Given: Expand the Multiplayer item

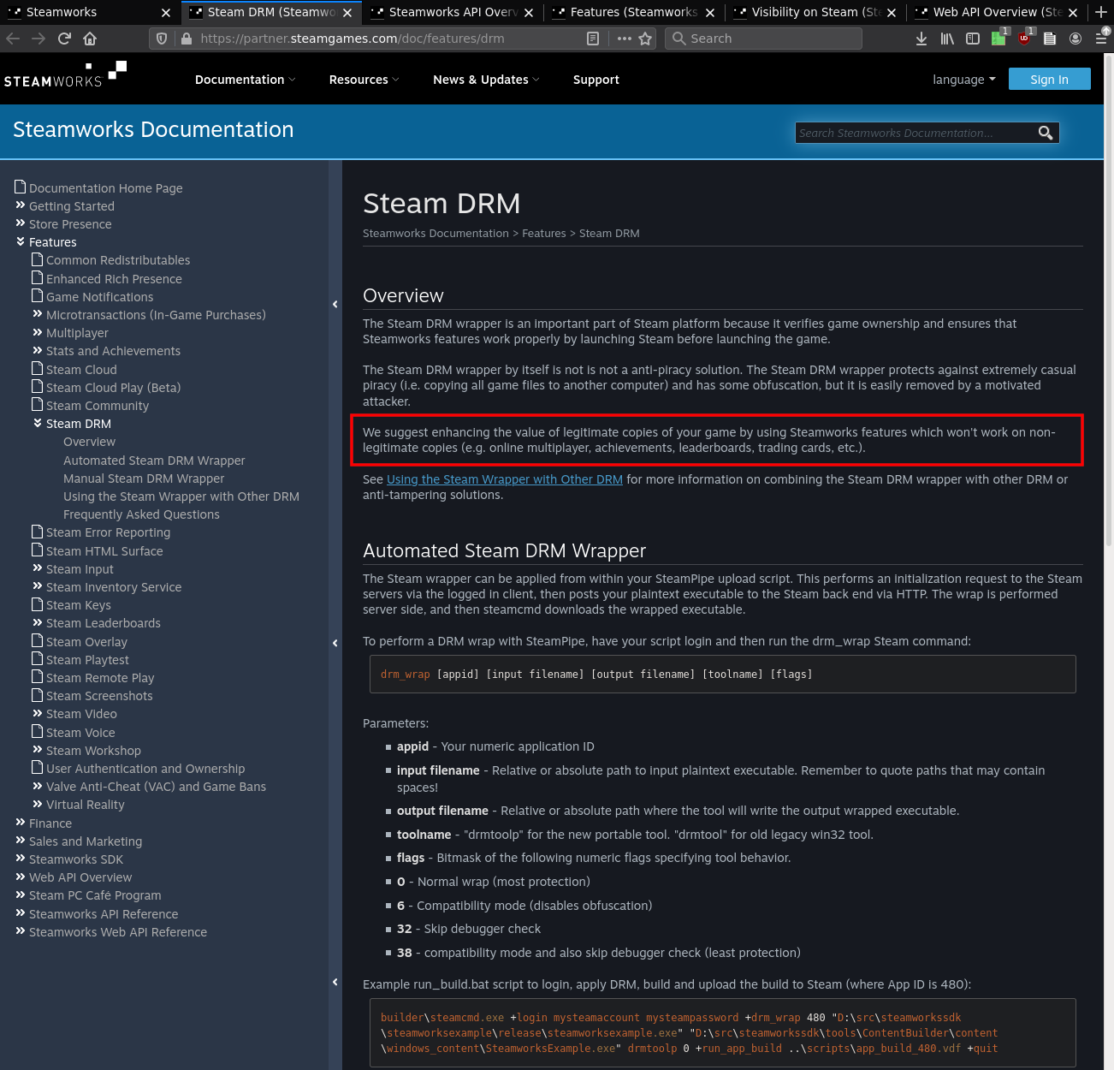Looking at the screenshot, I should pos(38,332).
